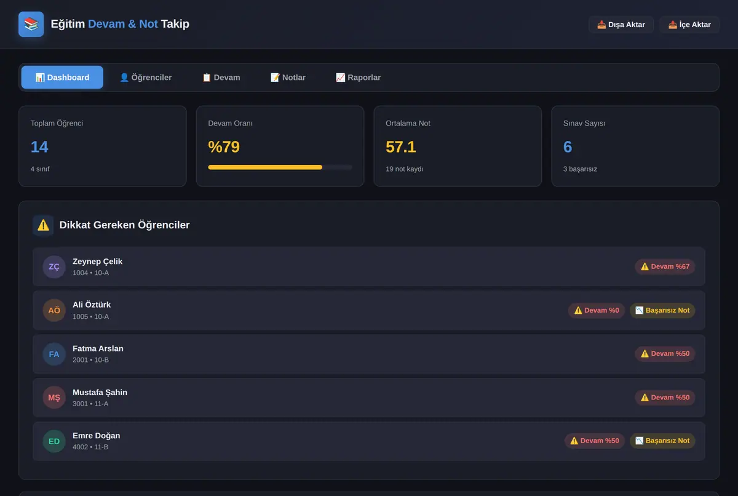The width and height of the screenshot is (738, 496).
Task: Click Ali Öztürk's AÖ avatar
Action: tap(54, 310)
